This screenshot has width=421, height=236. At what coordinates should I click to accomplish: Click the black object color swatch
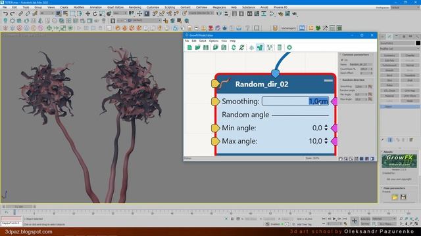(418, 43)
